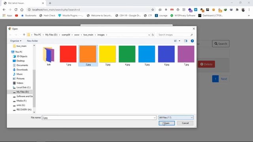Bookmark this page with star icon

153,9
